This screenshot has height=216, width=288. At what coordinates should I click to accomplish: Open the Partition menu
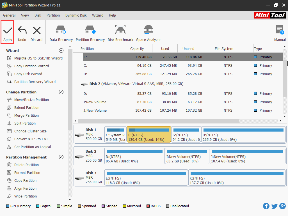coord(53,15)
